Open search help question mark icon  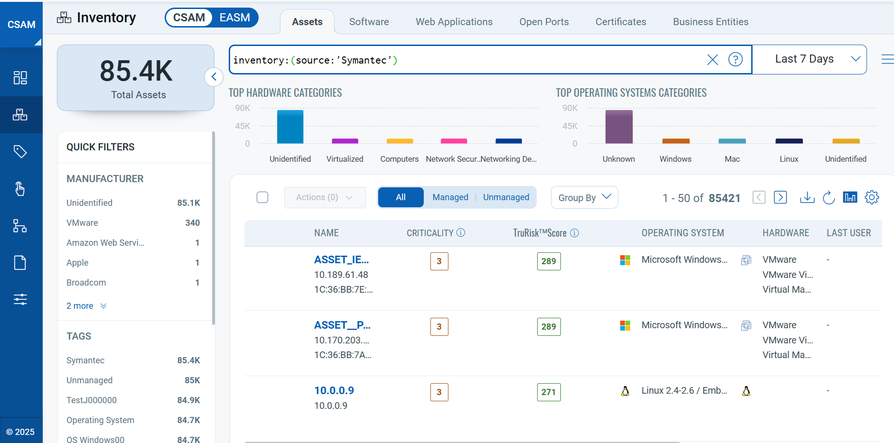tap(735, 60)
